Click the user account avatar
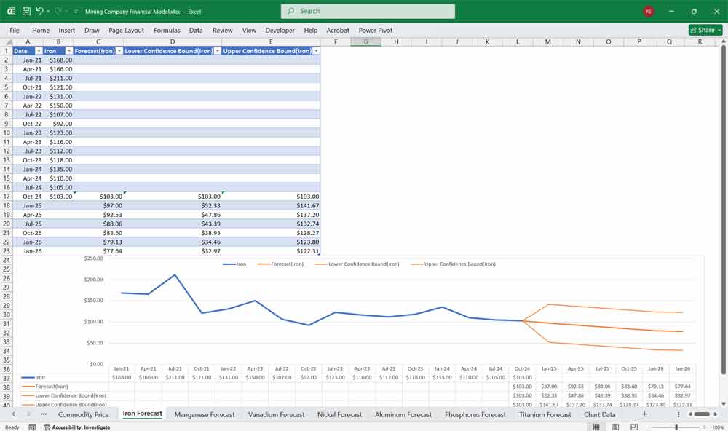 tap(649, 11)
